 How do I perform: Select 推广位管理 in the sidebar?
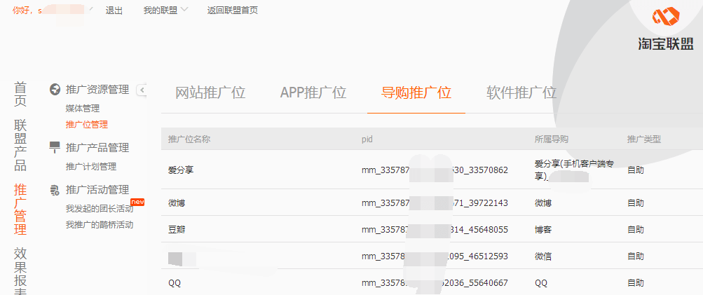[87, 125]
